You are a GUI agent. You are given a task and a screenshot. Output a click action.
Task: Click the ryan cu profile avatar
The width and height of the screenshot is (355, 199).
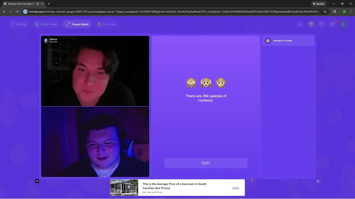46,41
